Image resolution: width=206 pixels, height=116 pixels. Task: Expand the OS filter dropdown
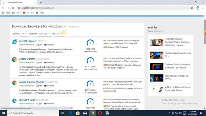pos(59,34)
